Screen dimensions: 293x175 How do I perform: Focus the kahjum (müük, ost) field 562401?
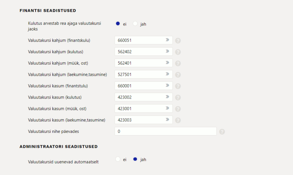(144, 63)
